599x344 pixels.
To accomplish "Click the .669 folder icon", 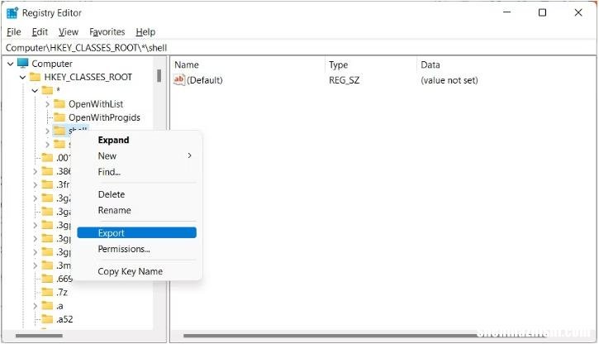I will click(x=47, y=279).
